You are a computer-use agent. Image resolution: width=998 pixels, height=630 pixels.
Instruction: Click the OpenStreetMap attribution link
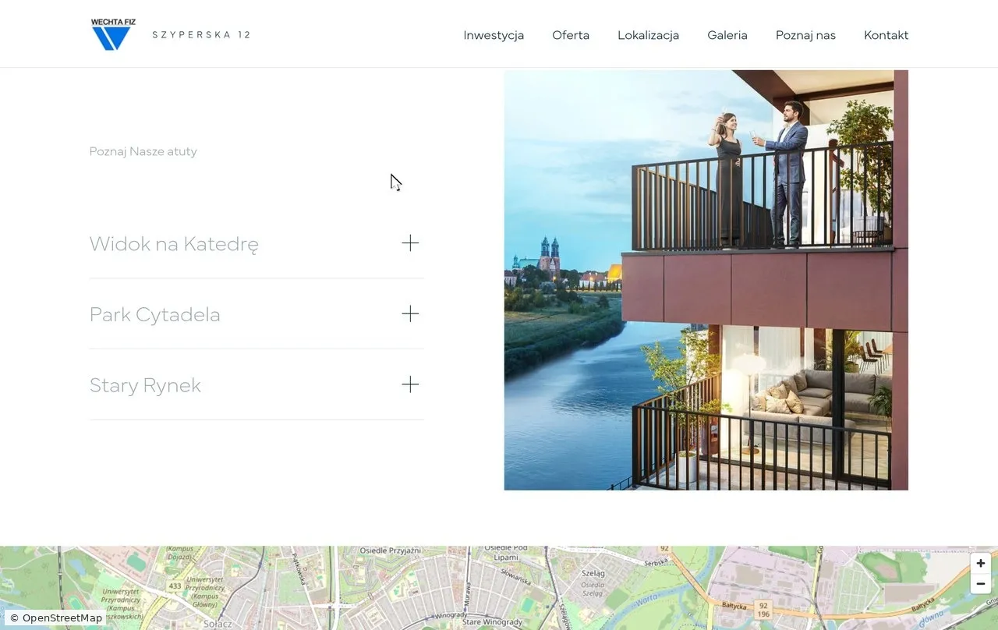62,618
